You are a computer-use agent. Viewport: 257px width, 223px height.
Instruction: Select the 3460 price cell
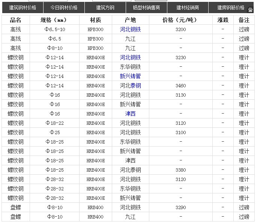[x=181, y=85]
